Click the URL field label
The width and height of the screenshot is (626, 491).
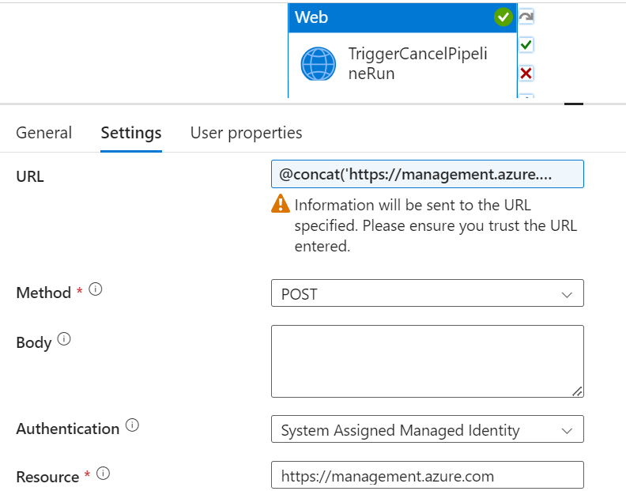[30, 176]
